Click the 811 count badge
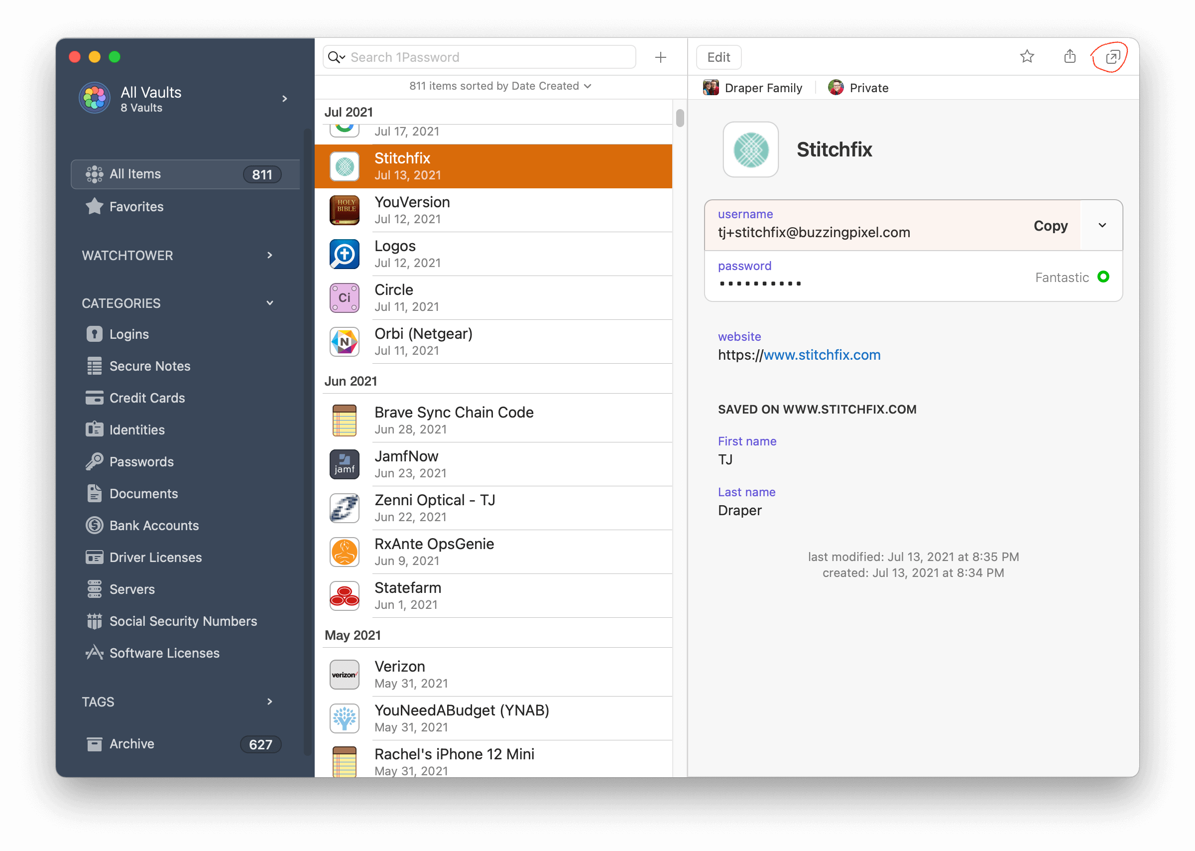 pyautogui.click(x=262, y=174)
